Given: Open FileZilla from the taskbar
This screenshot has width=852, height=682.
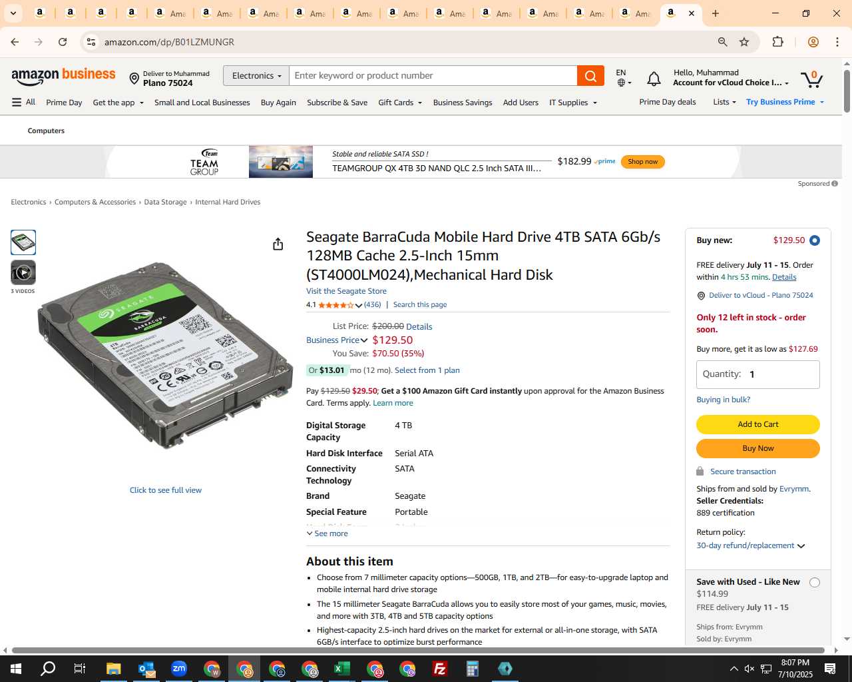Looking at the screenshot, I should coord(440,669).
